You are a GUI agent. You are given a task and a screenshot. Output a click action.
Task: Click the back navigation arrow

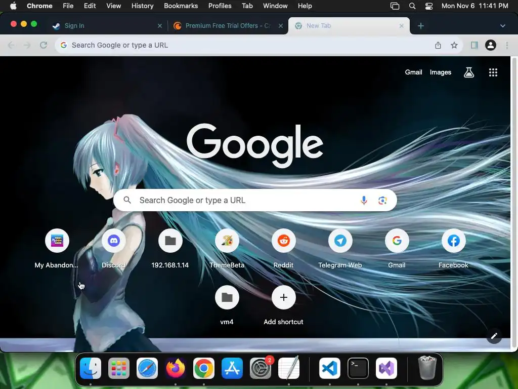coord(11,45)
